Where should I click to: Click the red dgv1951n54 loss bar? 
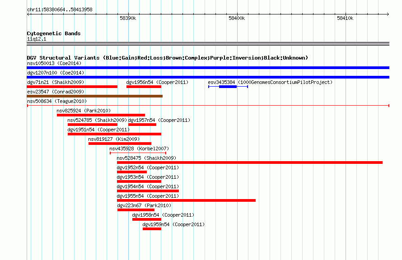tap(114, 134)
